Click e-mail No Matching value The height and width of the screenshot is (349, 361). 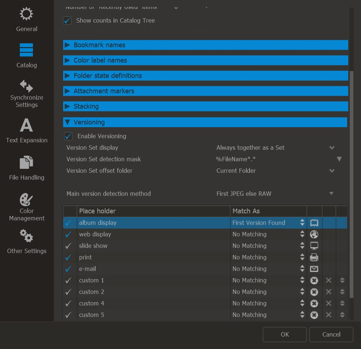pos(249,269)
